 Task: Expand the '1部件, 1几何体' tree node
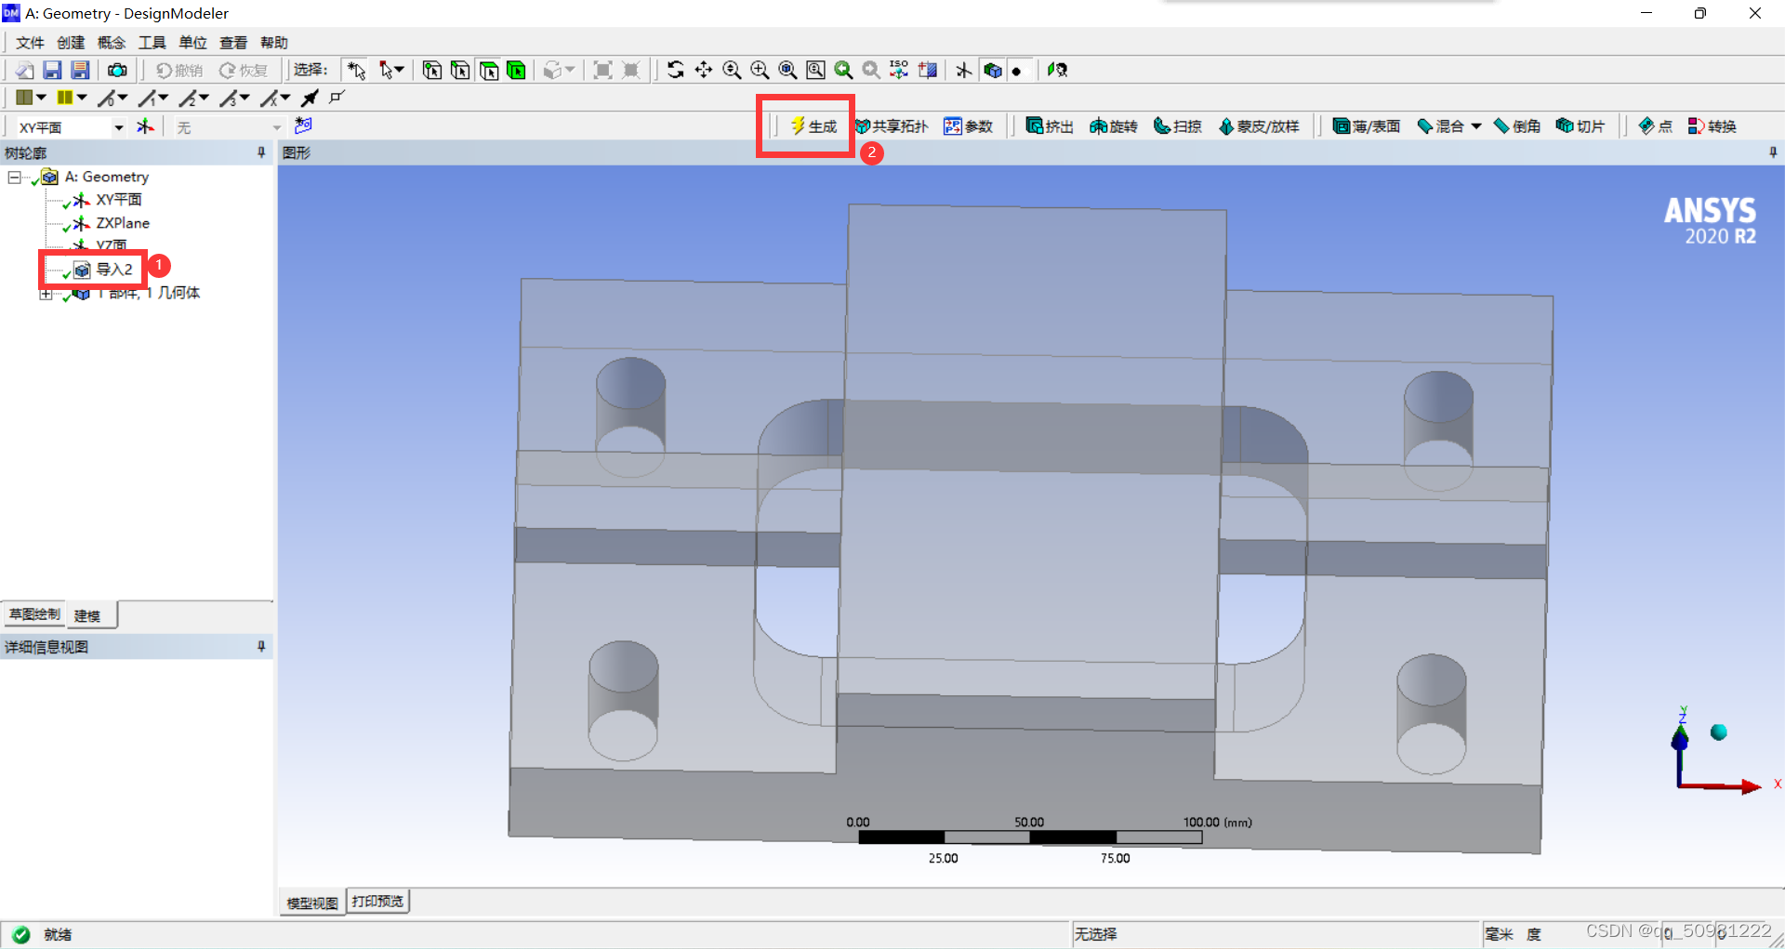(x=46, y=294)
